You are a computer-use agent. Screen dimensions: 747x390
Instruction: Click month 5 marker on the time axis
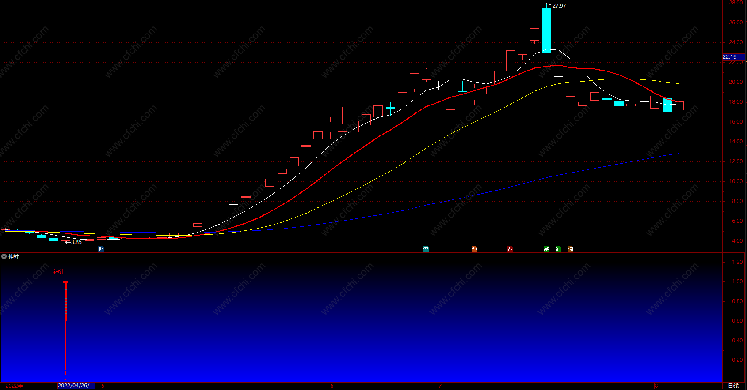pos(103,386)
